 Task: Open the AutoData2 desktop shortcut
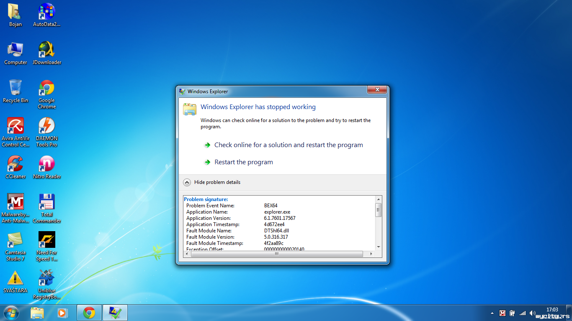click(47, 15)
